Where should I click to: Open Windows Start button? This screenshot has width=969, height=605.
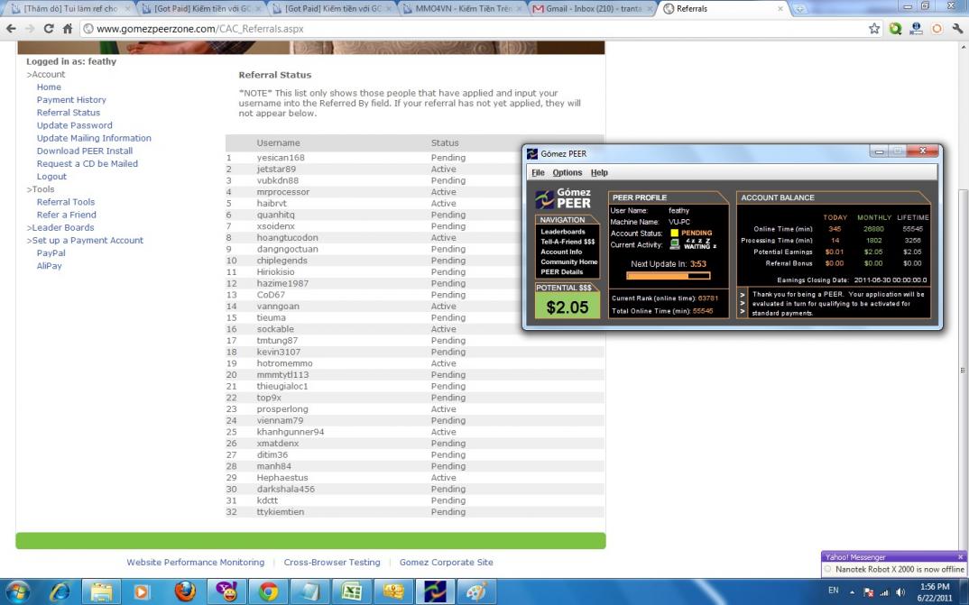[18, 591]
